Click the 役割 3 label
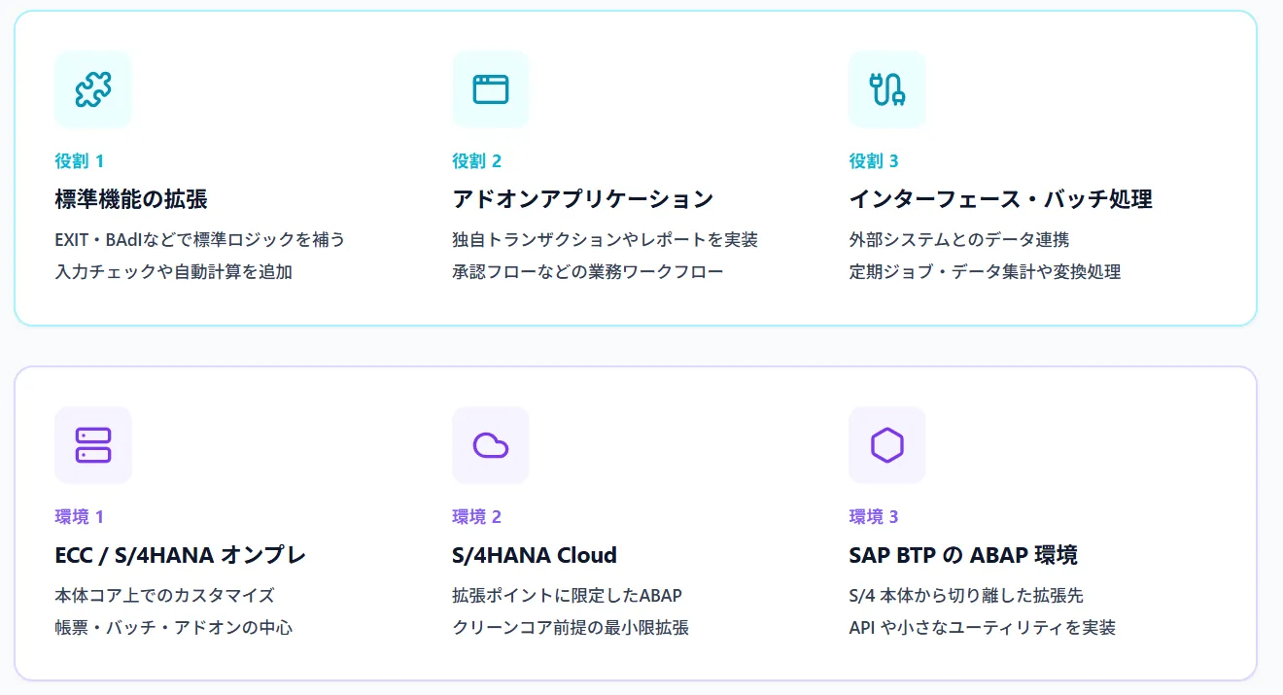 pos(874,161)
